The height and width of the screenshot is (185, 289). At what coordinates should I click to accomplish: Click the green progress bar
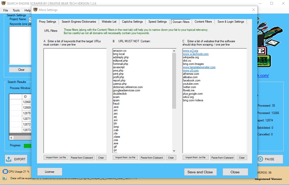(x=28, y=146)
